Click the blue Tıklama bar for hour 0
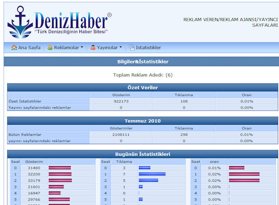This screenshot has width=279, height=205. 145,168
